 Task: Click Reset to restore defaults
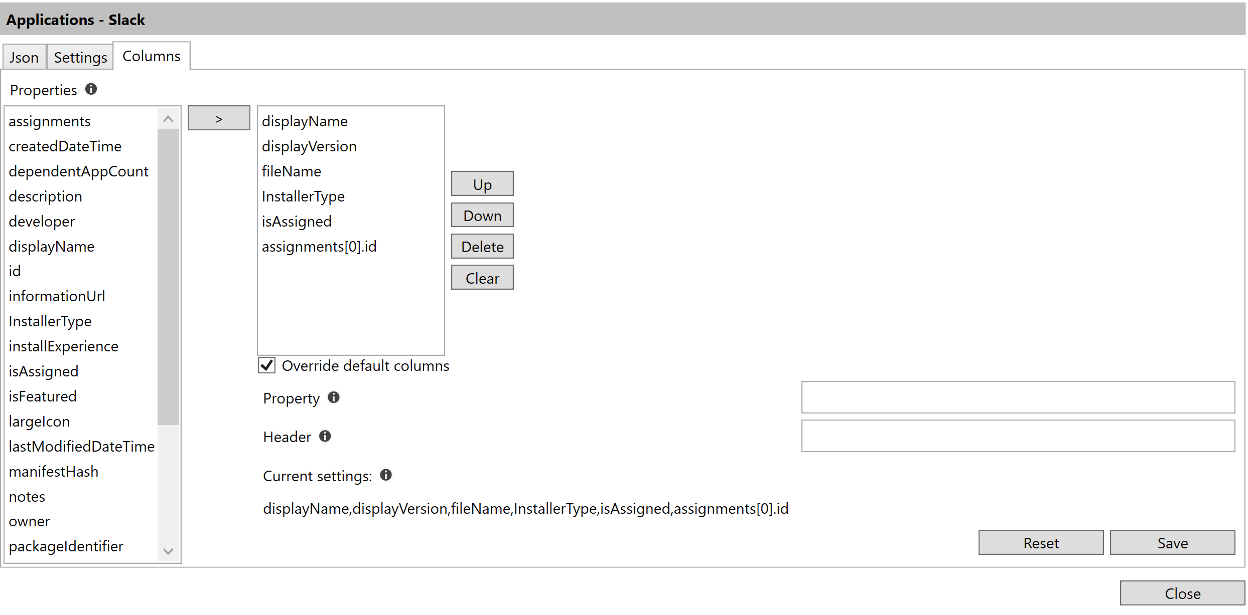1041,542
